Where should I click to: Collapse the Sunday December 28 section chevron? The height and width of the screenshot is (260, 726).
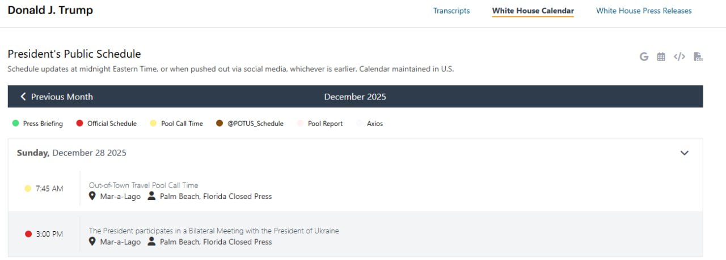click(x=684, y=153)
